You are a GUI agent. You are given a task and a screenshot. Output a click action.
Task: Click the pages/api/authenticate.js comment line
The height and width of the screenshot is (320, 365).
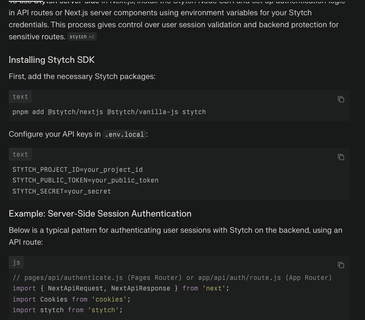coord(172,278)
